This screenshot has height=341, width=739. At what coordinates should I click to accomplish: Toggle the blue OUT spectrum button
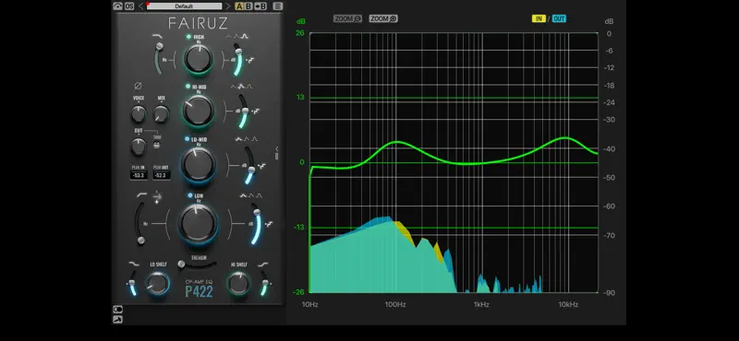tap(559, 18)
